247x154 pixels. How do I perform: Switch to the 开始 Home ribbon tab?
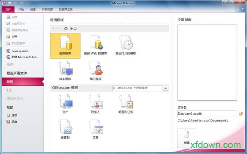pos(21,9)
